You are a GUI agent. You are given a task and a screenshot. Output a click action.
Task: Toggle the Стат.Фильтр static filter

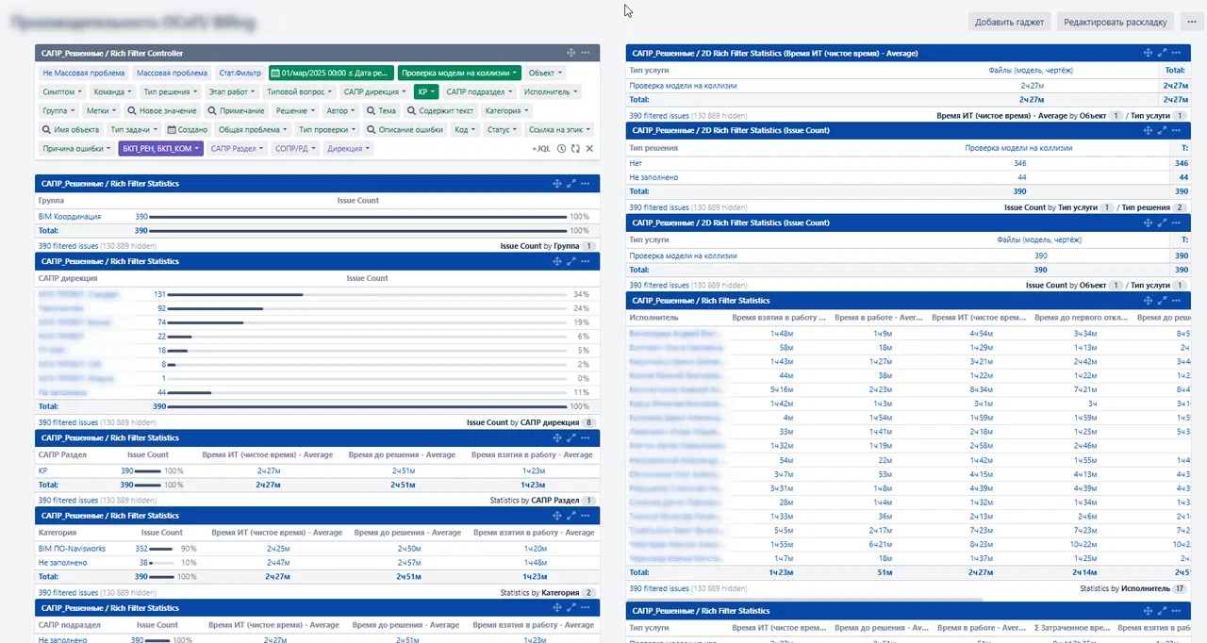pos(240,73)
